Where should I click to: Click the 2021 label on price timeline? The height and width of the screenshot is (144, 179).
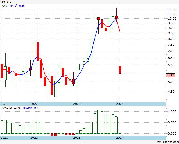pyautogui.click(x=4, y=104)
